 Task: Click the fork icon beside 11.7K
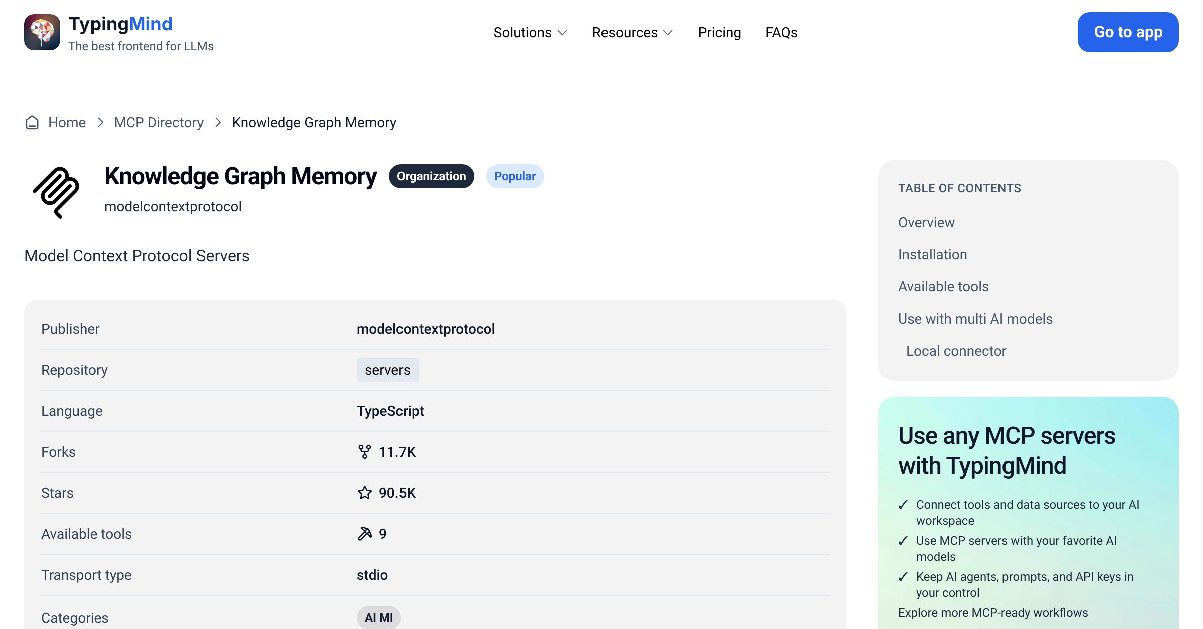tap(365, 452)
